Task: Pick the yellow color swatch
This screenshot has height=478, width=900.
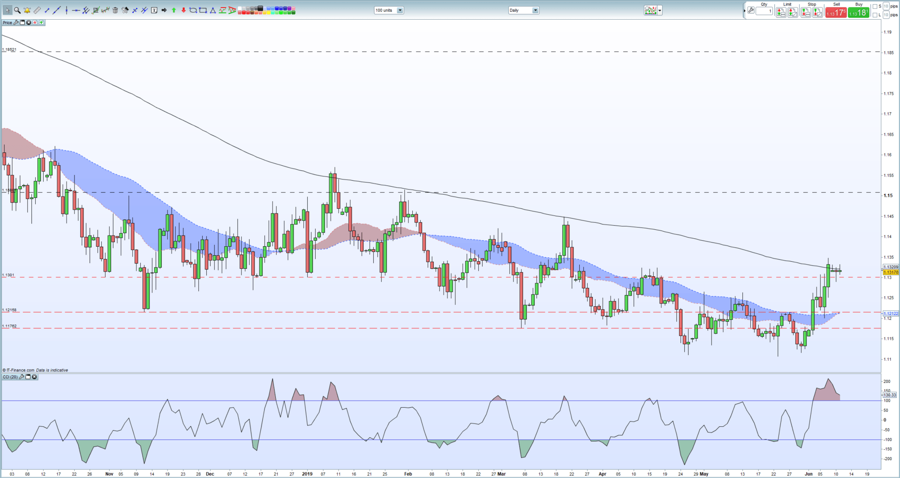Action: pyautogui.click(x=268, y=12)
